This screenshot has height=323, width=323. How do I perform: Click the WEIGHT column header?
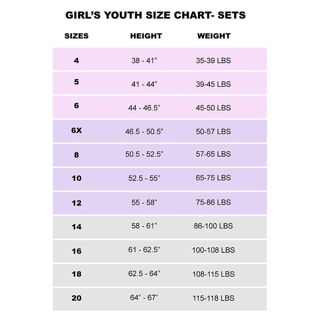214,36
